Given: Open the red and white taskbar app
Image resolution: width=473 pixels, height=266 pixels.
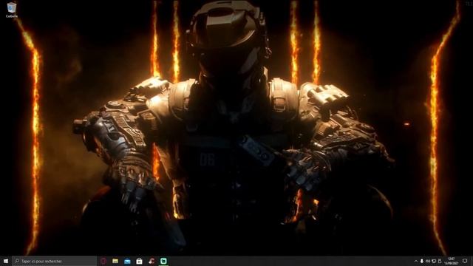Looking at the screenshot, I should tap(152, 261).
